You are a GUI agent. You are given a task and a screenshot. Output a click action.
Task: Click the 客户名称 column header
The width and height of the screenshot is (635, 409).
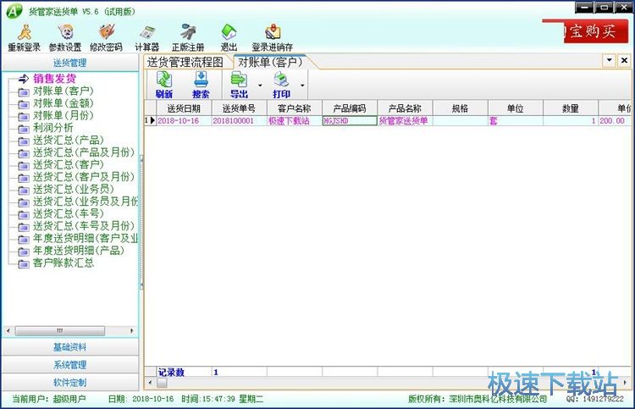(295, 108)
